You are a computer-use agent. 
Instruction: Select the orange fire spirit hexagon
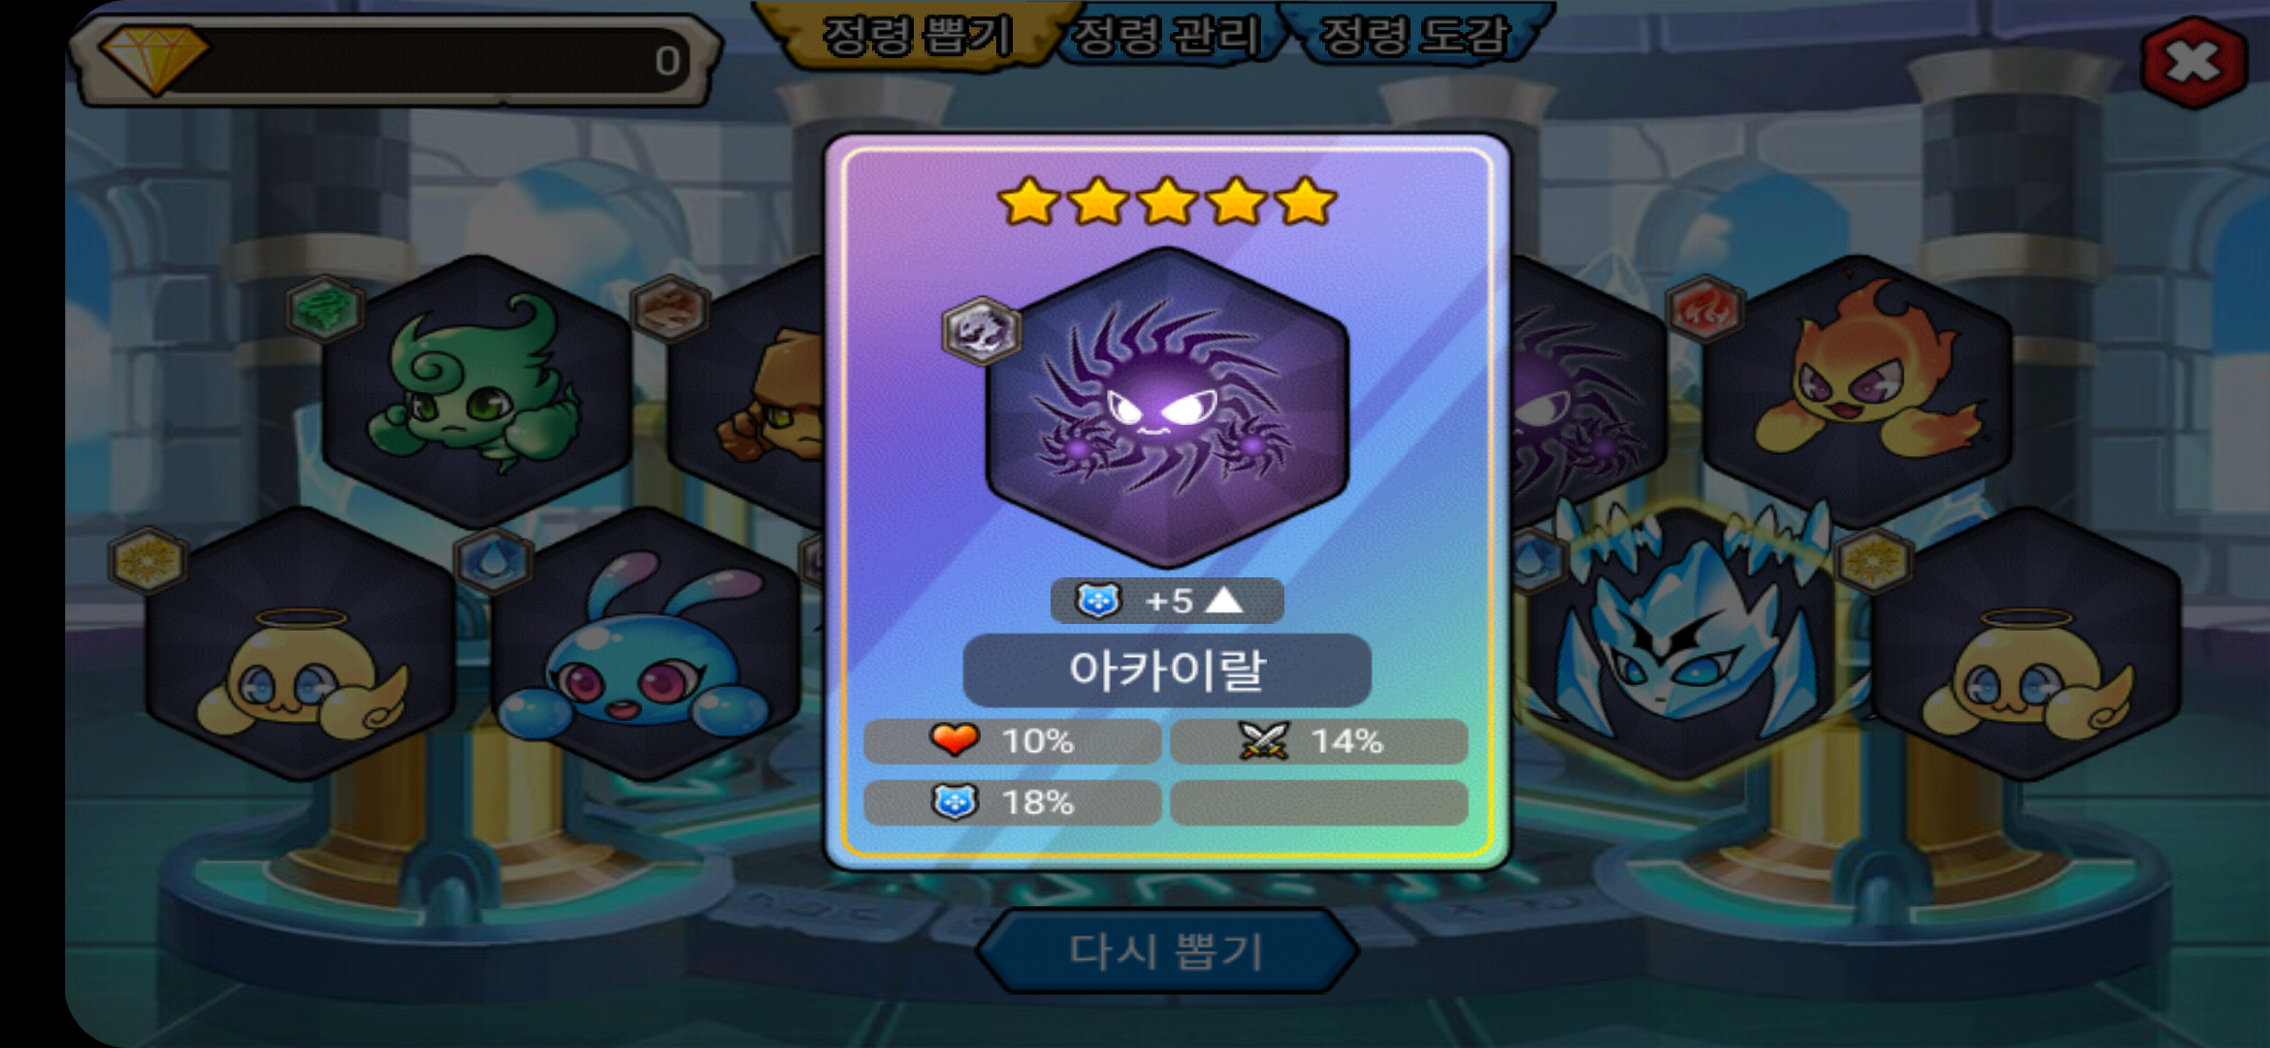click(x=1857, y=391)
